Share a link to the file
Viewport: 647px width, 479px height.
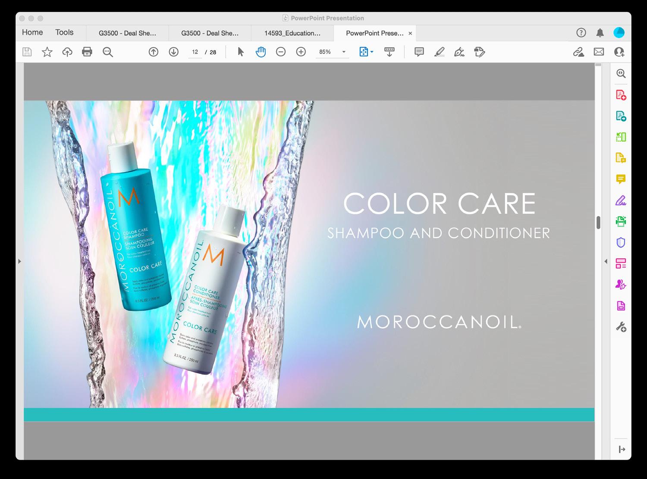[578, 52]
